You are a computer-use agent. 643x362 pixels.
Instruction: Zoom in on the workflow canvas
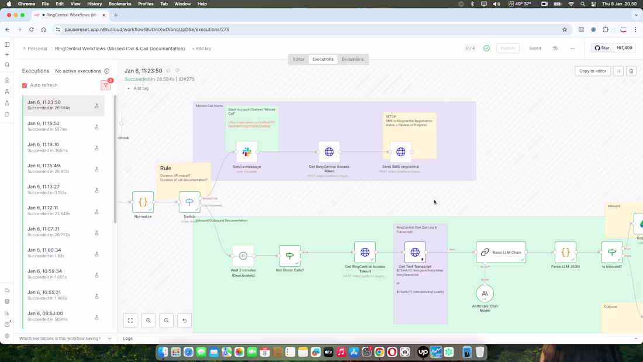coord(148,320)
